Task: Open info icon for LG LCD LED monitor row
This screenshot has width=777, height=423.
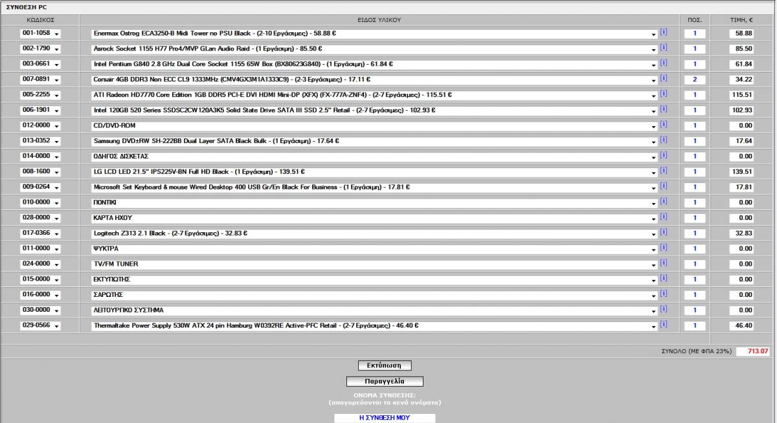Action: click(664, 171)
